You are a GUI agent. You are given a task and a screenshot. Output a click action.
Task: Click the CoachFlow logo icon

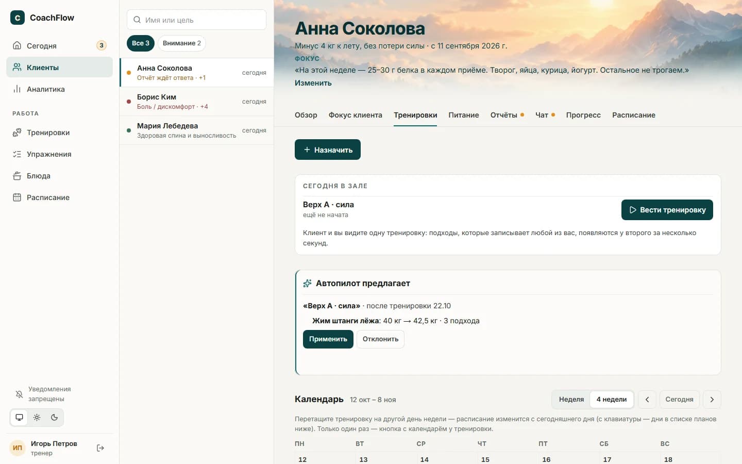[18, 18]
